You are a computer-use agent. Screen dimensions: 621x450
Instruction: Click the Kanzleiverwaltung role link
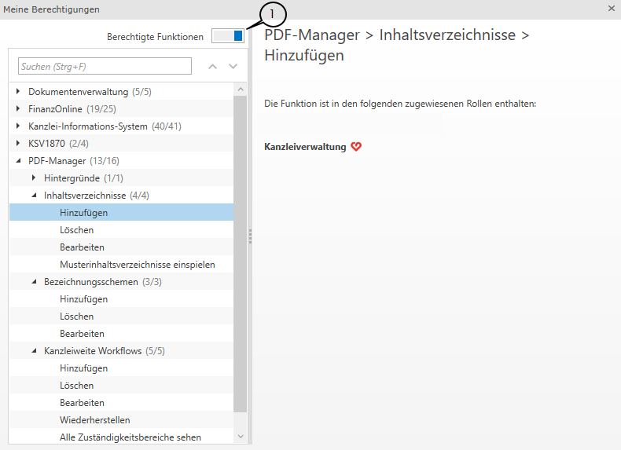pyautogui.click(x=305, y=147)
